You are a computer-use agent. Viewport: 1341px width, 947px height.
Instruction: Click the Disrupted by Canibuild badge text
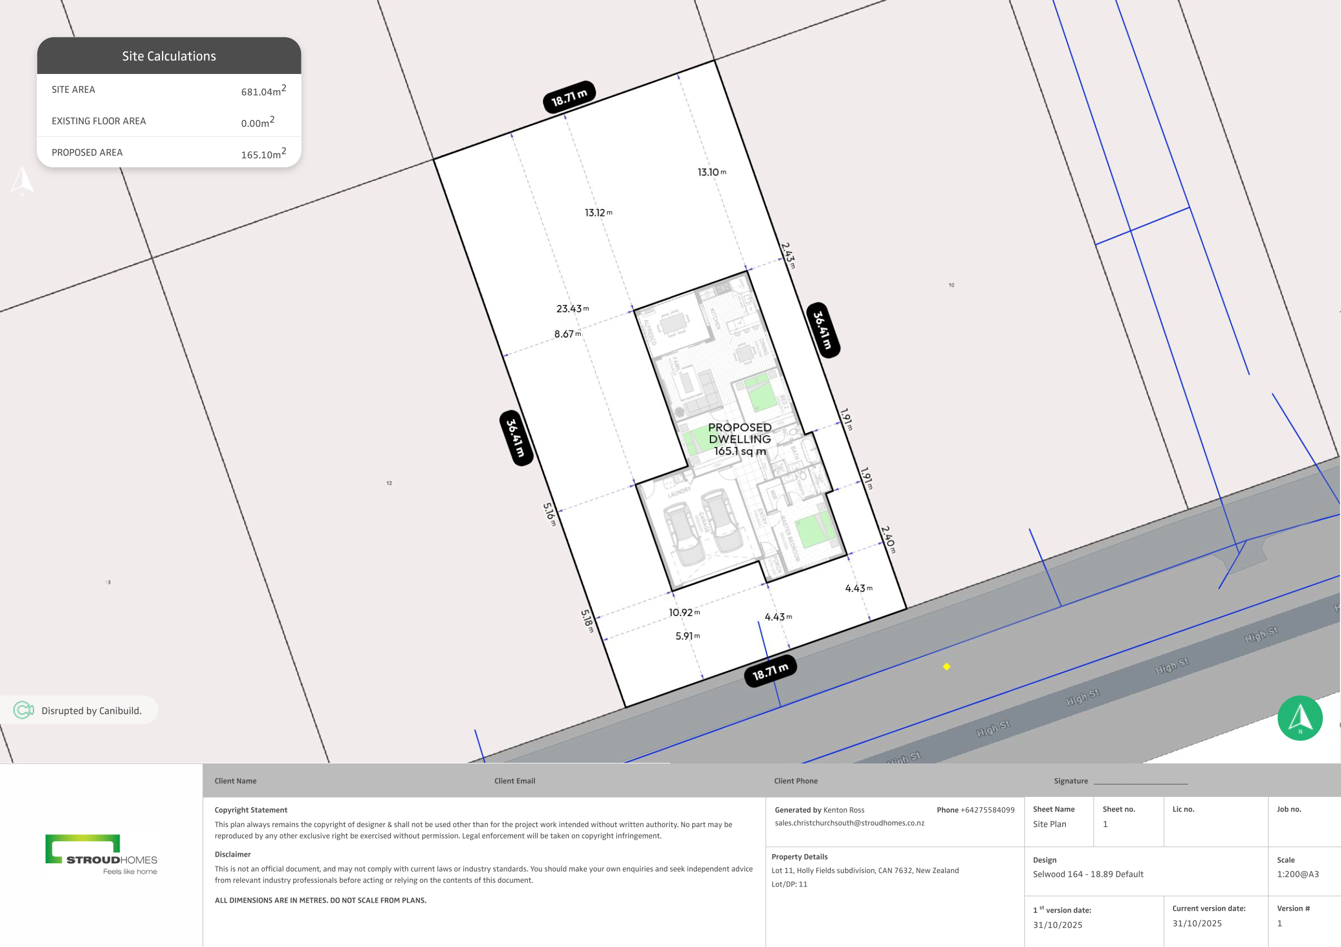91,711
